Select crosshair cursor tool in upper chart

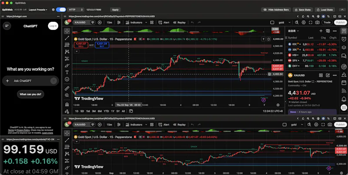tap(67, 31)
